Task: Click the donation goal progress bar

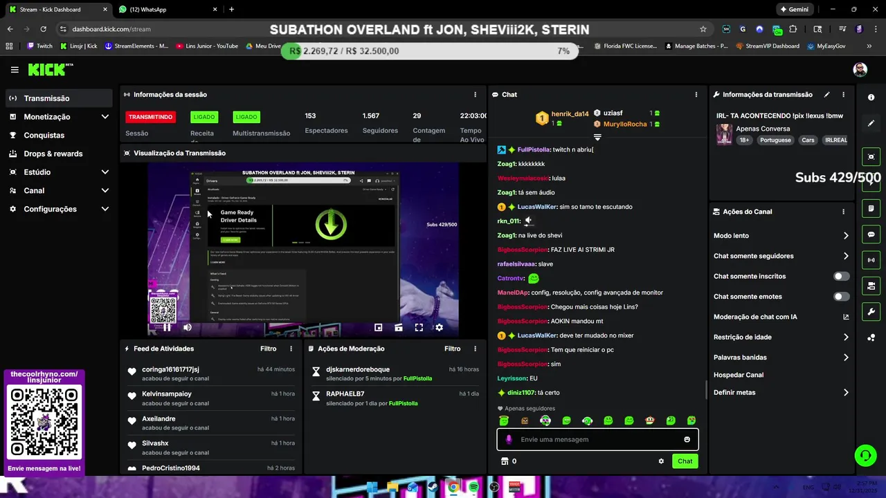Action: pos(429,51)
